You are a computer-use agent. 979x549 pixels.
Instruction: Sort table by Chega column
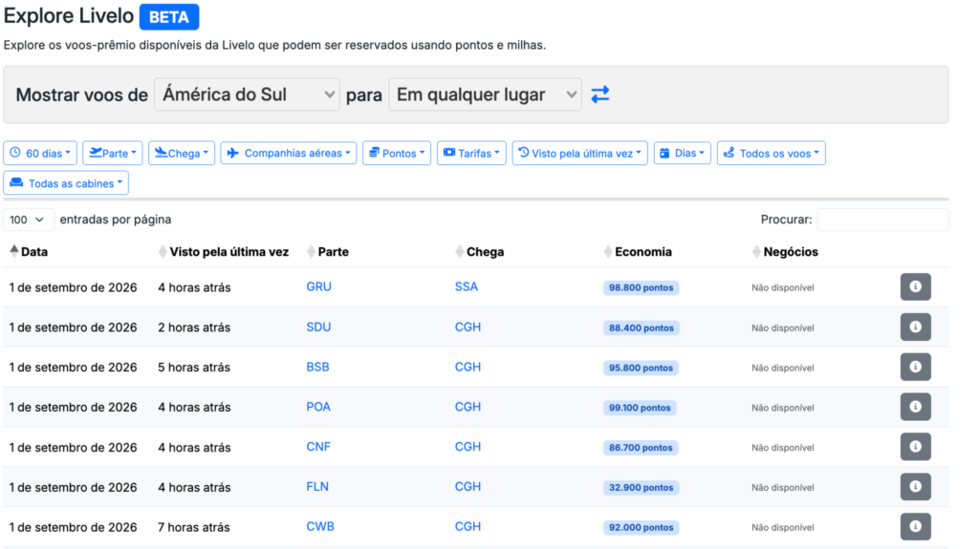480,251
